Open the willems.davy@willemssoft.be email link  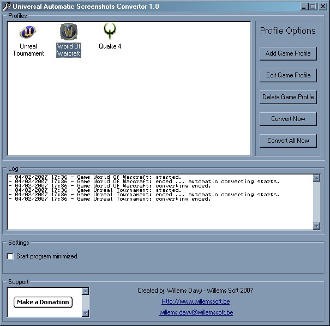(x=196, y=312)
